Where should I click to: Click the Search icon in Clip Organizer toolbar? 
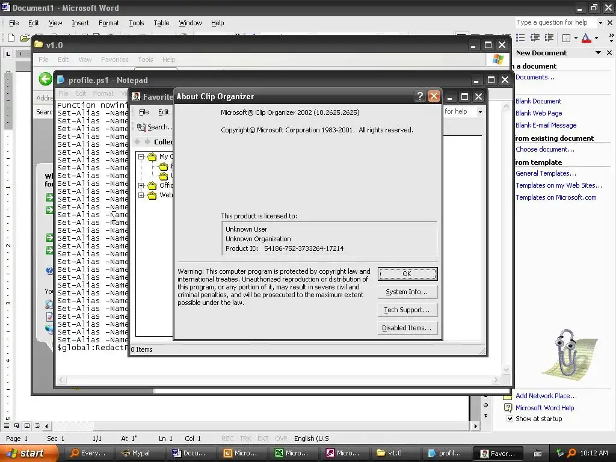click(x=141, y=127)
